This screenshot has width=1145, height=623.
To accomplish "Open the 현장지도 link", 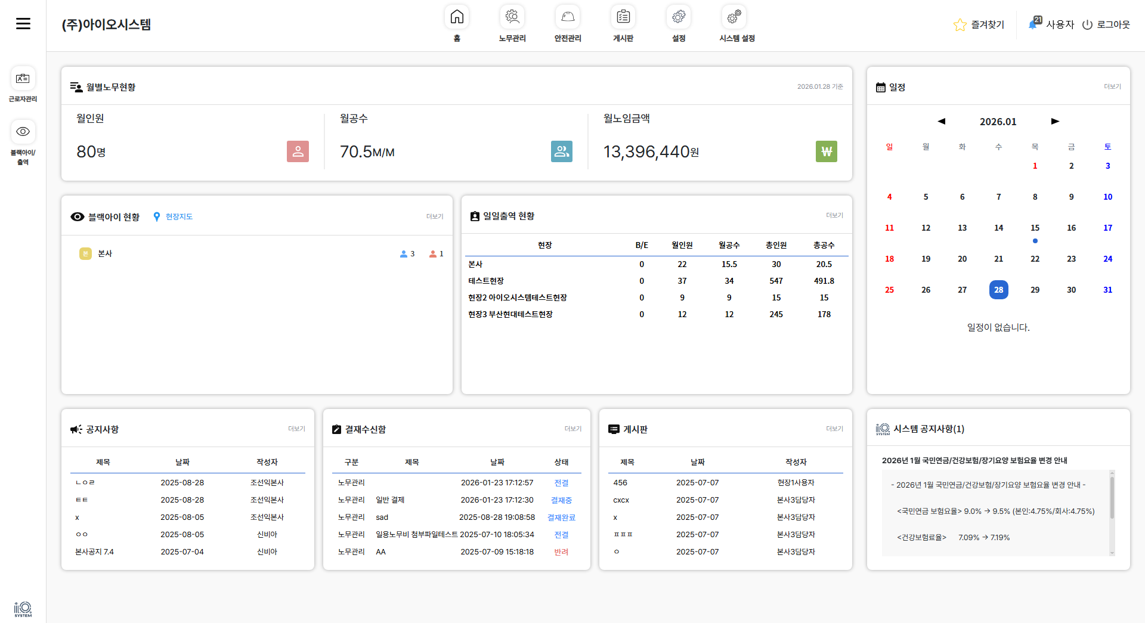I will (179, 217).
